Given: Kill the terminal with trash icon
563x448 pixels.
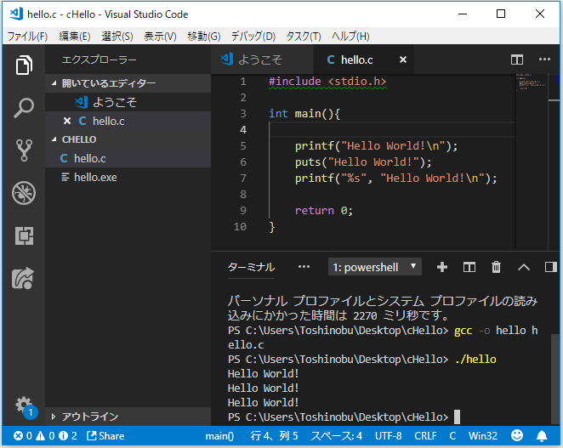Looking at the screenshot, I should (496, 267).
